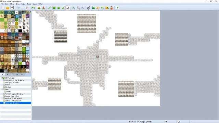Viewport: 219px width, 123px height.
Task: Click the map name in status bar
Action: click(140, 122)
